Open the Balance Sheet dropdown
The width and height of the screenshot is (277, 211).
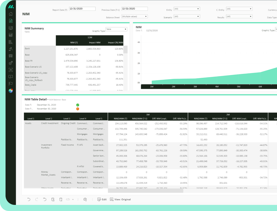(x=134, y=16)
